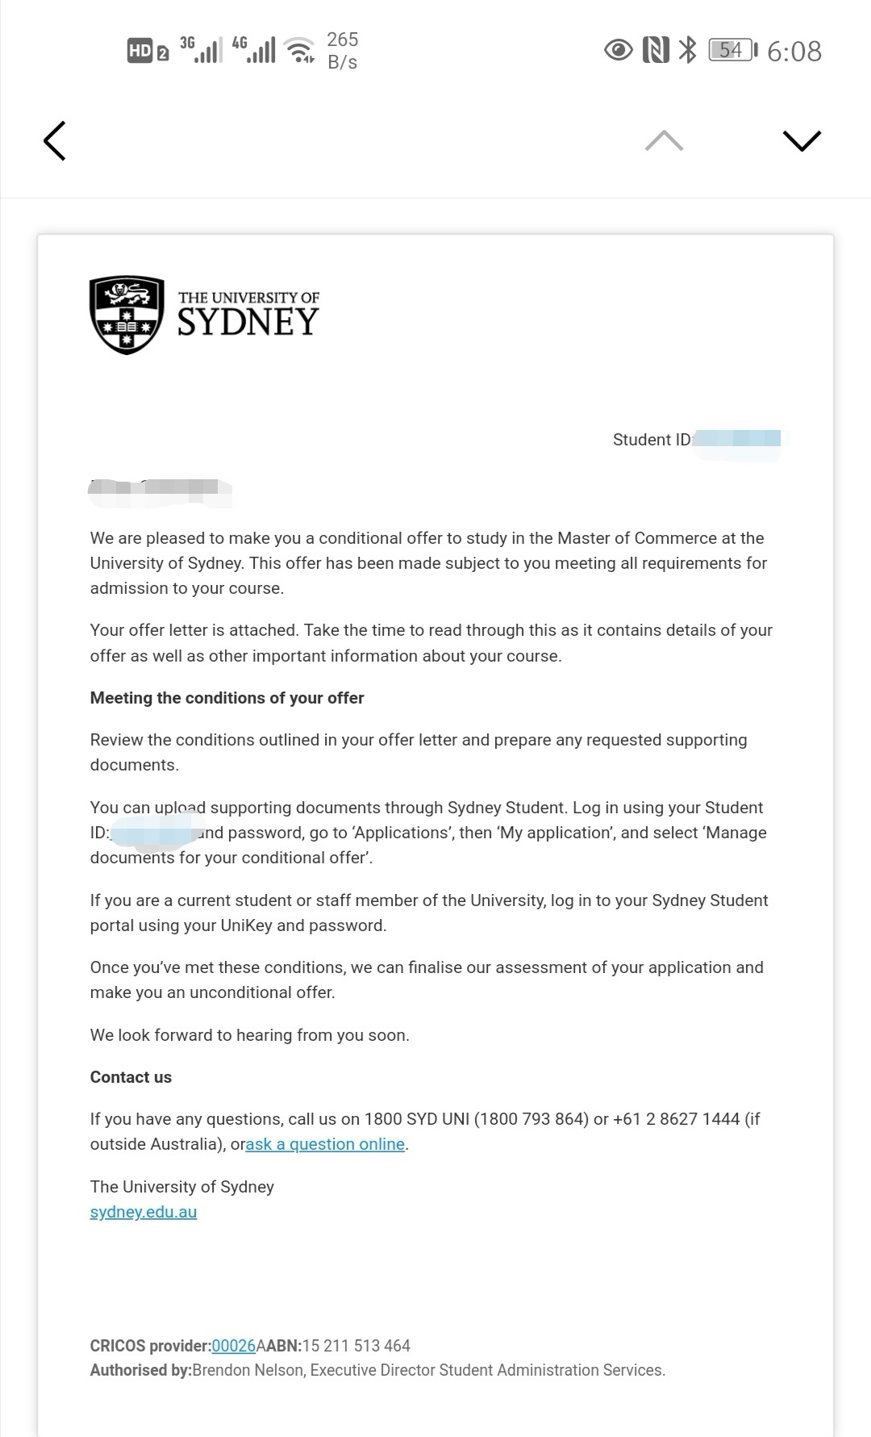871x1437 pixels.
Task: Tap the battery indicator showing 54
Action: [733, 50]
